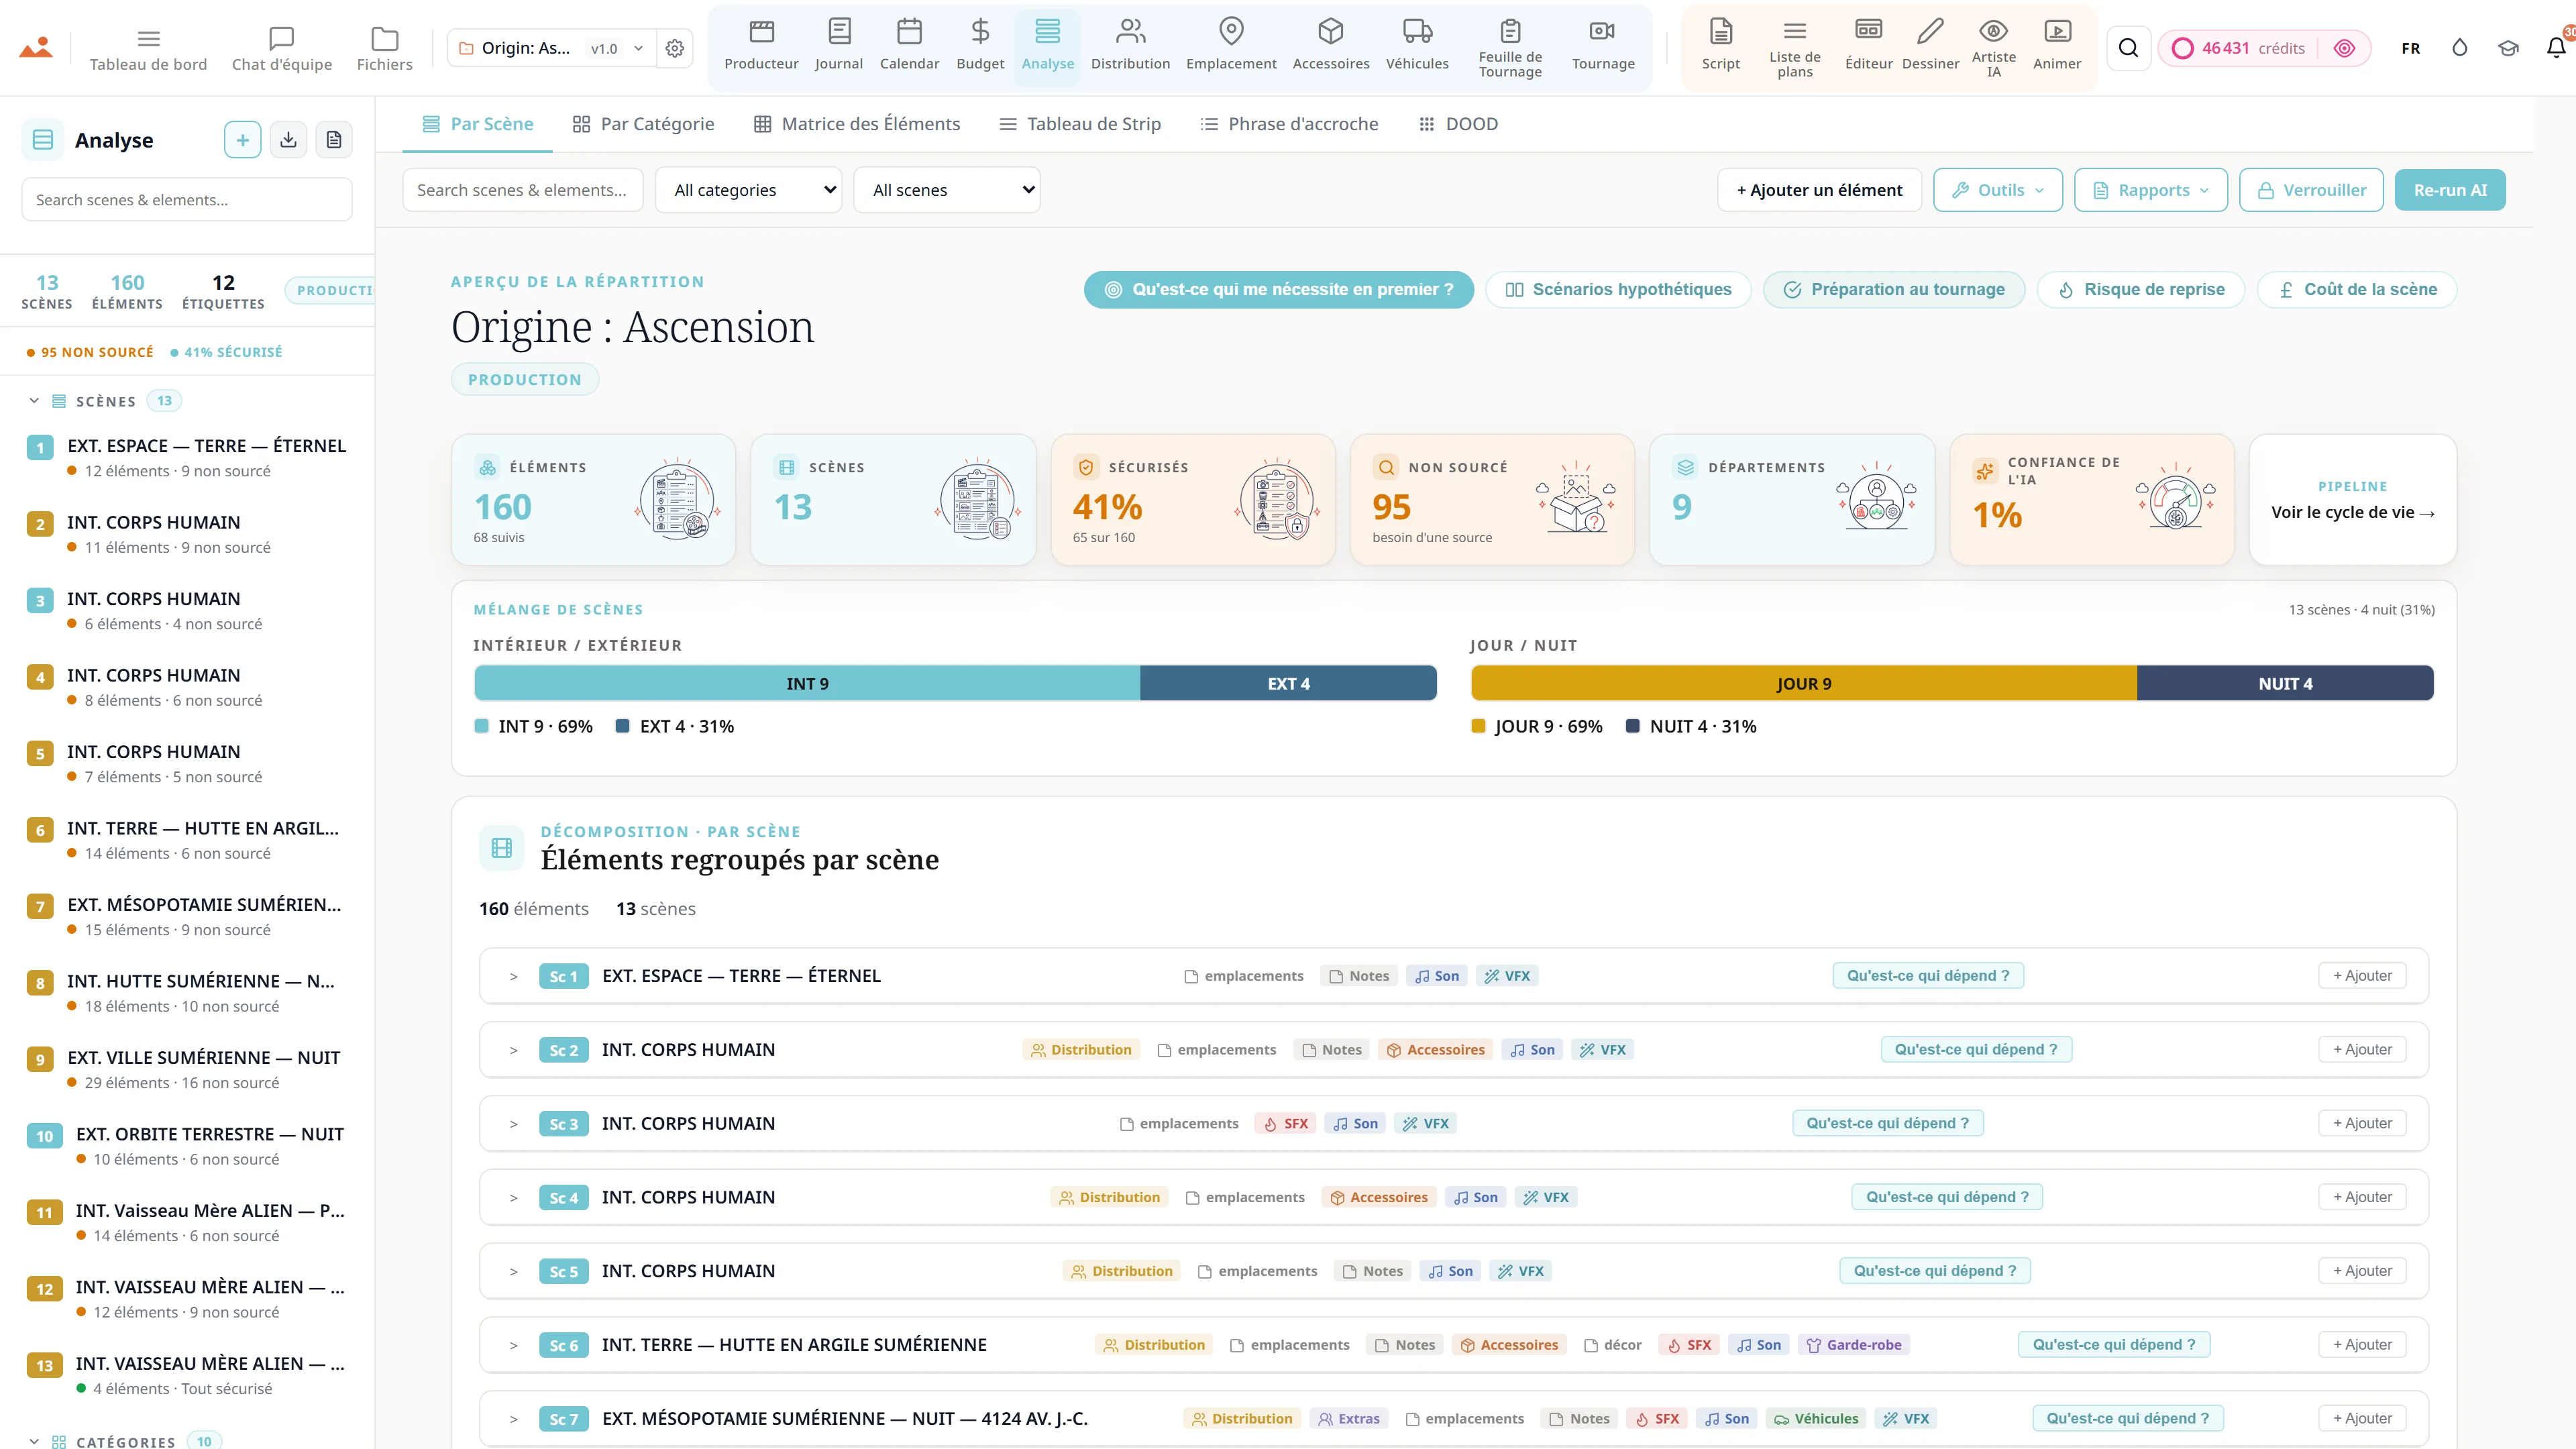Switch to Tableau de Strip tab

(1080, 124)
